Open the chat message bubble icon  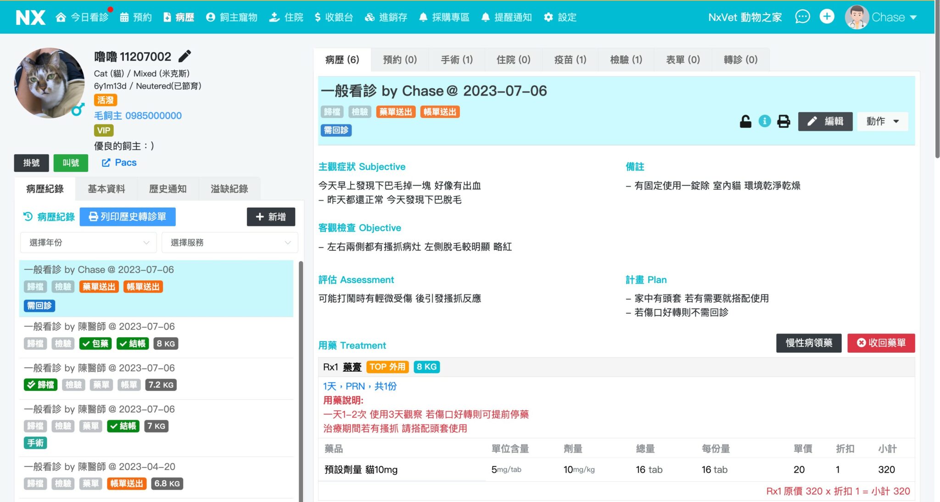pyautogui.click(x=802, y=17)
